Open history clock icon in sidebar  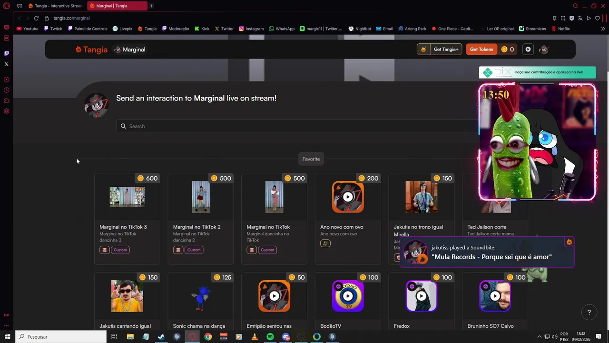coord(6,90)
